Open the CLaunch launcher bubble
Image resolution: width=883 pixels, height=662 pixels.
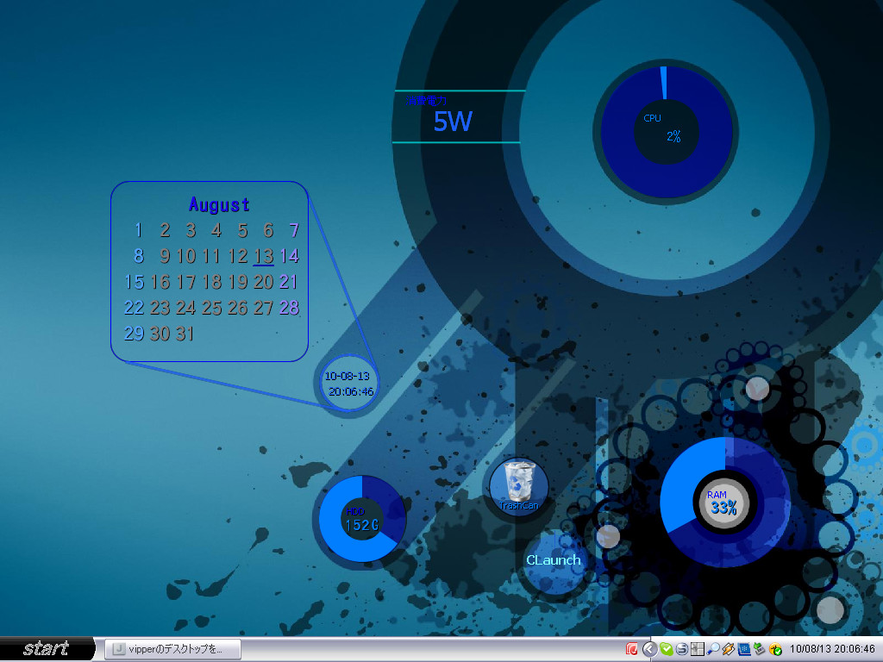click(554, 560)
